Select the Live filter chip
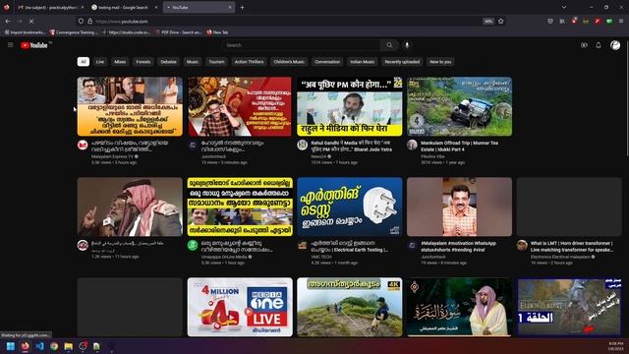Screen dimensions: 629x354 click(100, 62)
